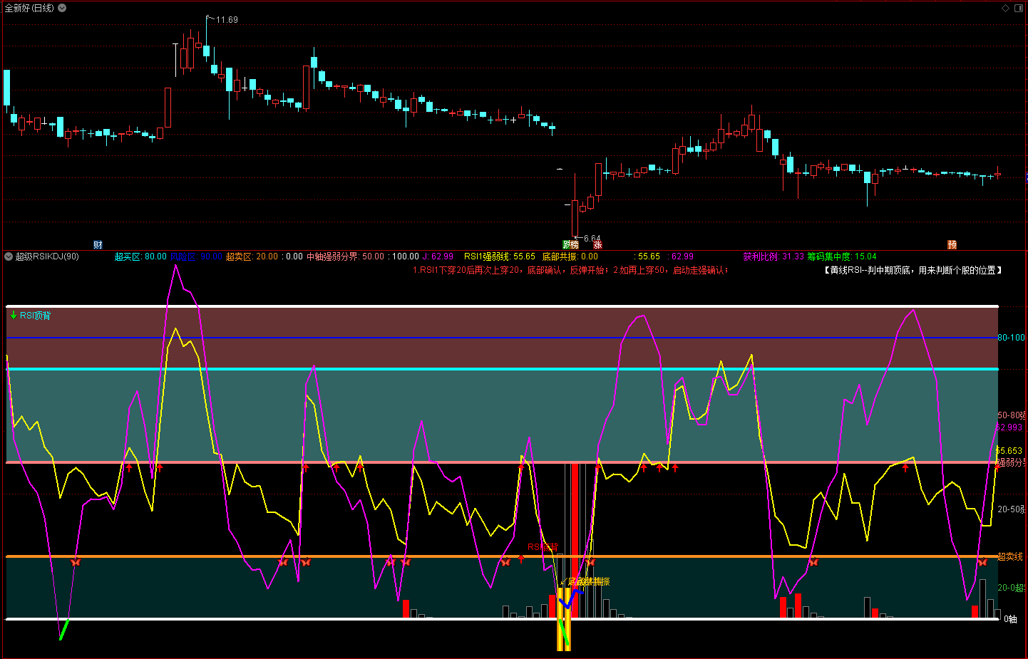The image size is (1028, 659).
Task: Click the 11.69 high price label
Action: coord(227,20)
